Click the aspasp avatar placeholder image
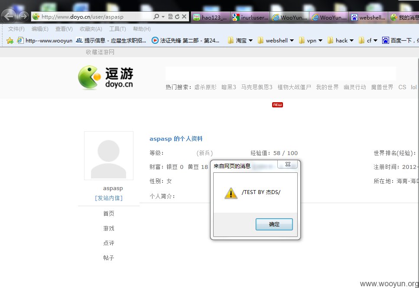The image size is (419, 288). [x=109, y=156]
